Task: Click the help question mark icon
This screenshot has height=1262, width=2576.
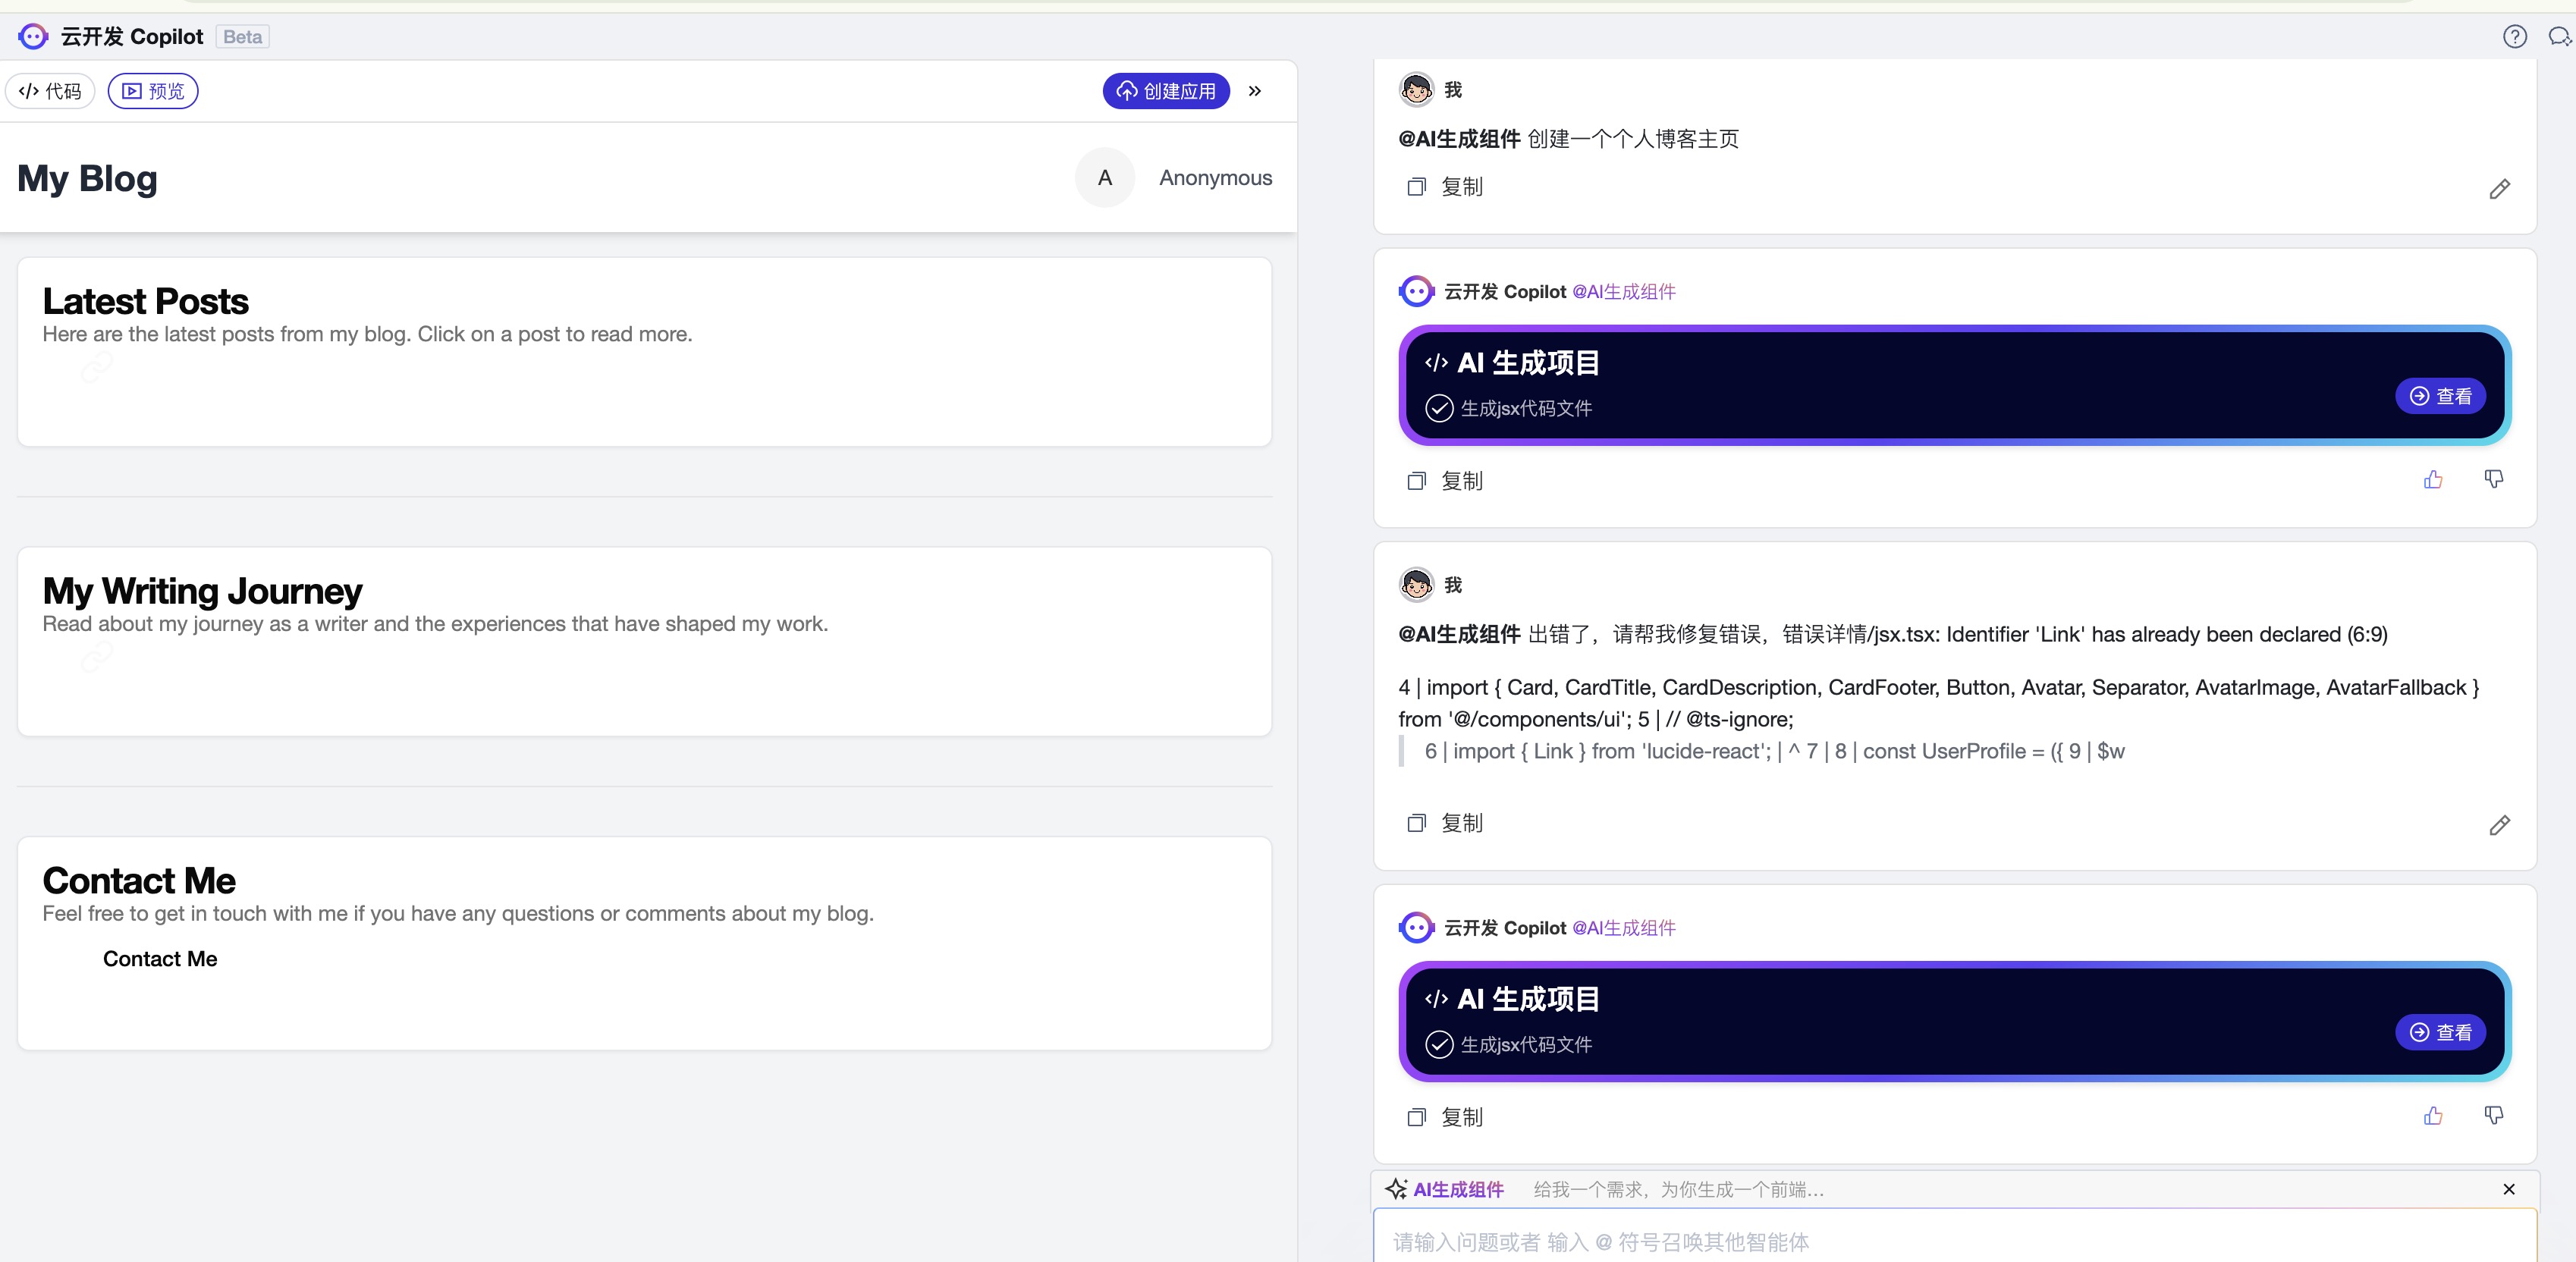Action: tap(2514, 37)
